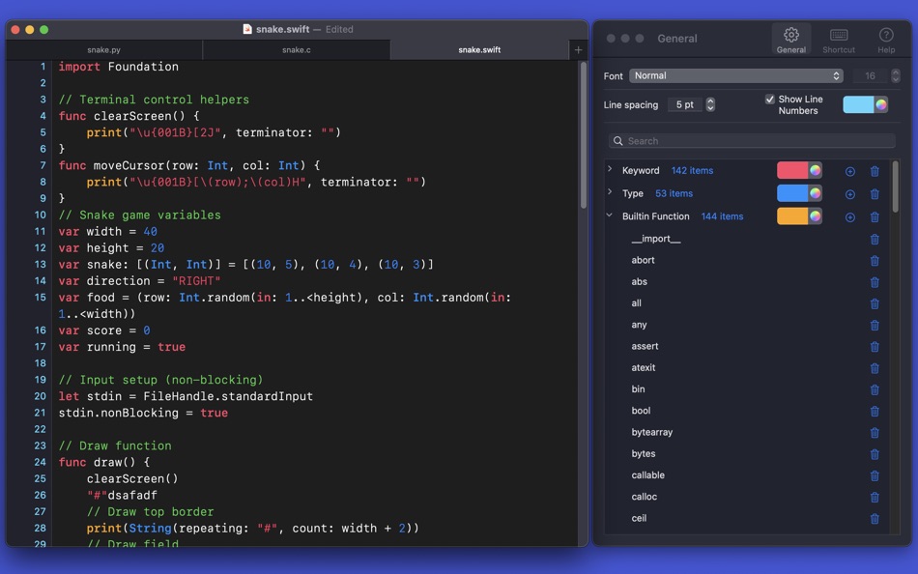Delete the bytearray entry
The height and width of the screenshot is (574, 918).
click(x=875, y=433)
